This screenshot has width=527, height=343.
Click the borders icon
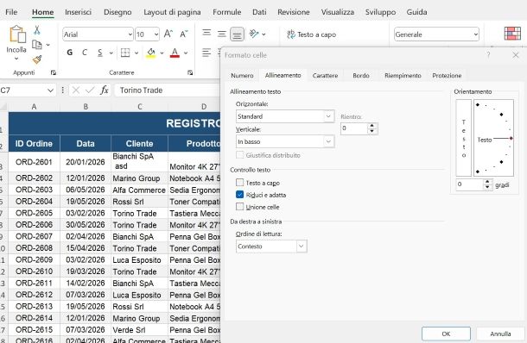click(125, 53)
